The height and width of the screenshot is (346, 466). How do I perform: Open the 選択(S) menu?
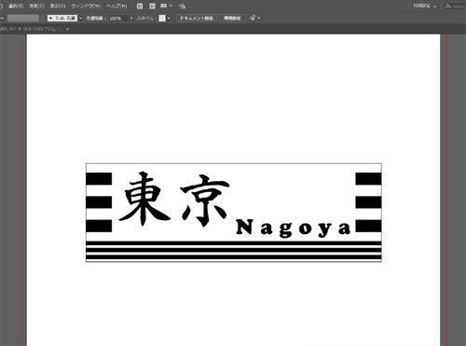point(16,6)
